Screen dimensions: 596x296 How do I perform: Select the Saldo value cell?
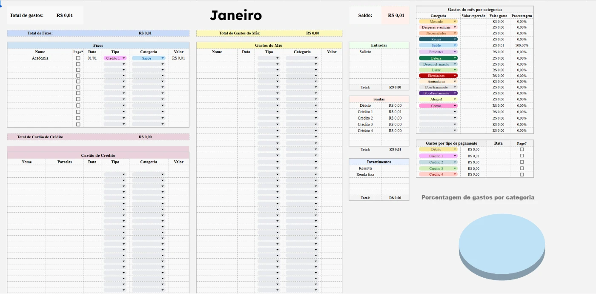(395, 16)
